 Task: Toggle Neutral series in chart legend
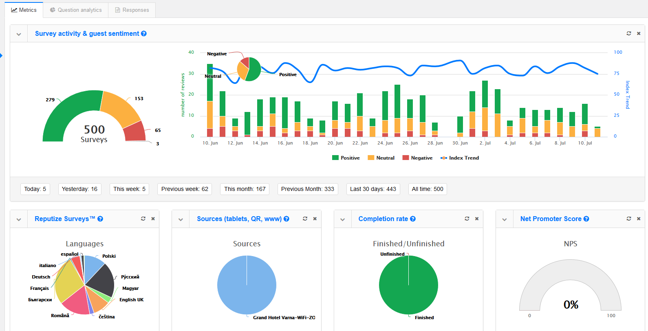click(x=381, y=158)
